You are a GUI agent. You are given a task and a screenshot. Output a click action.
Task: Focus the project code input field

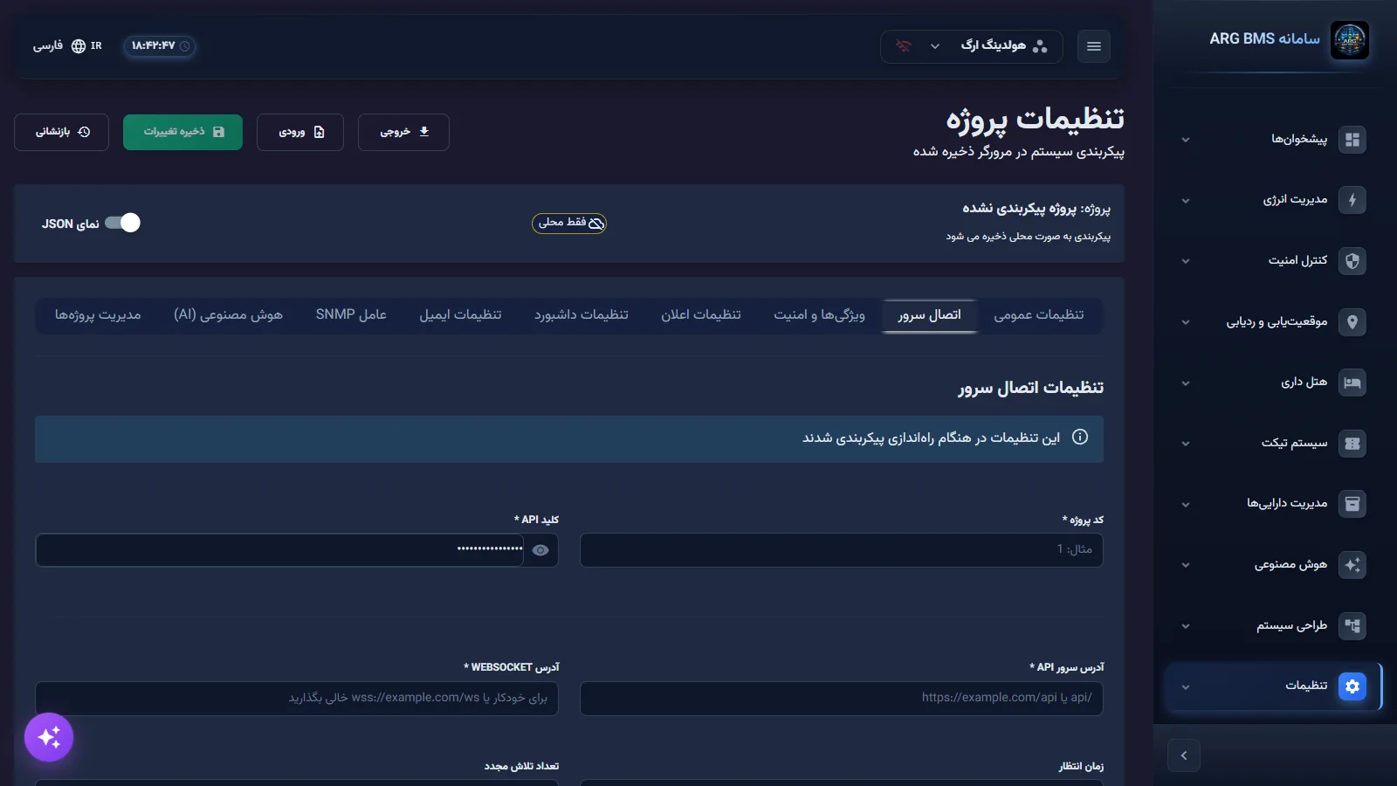point(842,550)
